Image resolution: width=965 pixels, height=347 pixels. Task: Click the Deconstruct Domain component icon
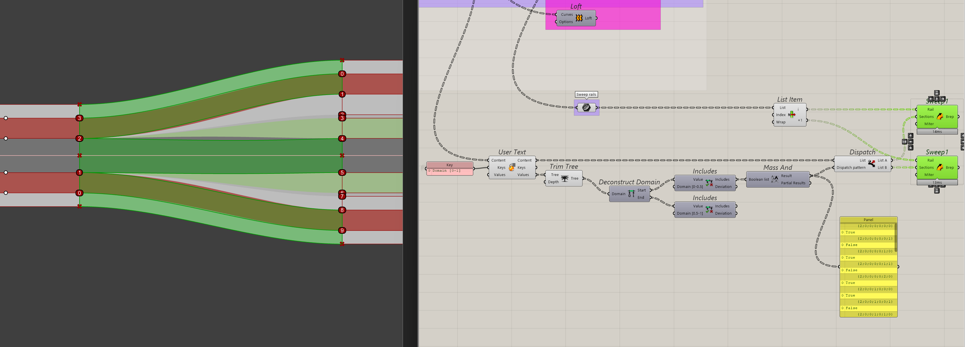coord(631,194)
